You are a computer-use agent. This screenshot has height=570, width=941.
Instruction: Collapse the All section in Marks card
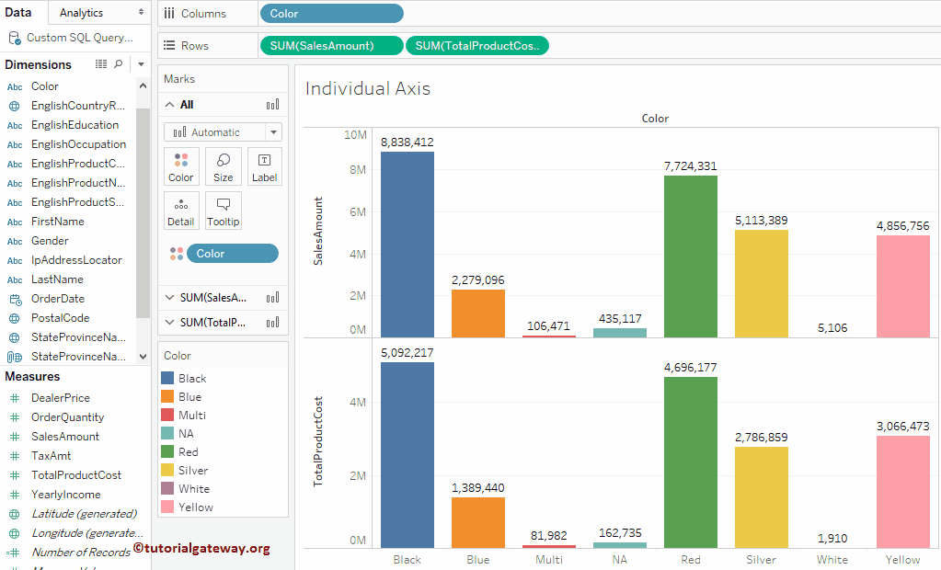coord(170,105)
